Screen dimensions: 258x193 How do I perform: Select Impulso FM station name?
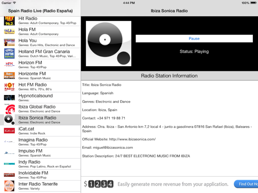tap(30, 151)
